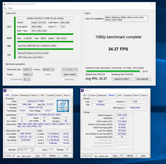Click the left CPU-Z window's title bar icon

[5, 91]
